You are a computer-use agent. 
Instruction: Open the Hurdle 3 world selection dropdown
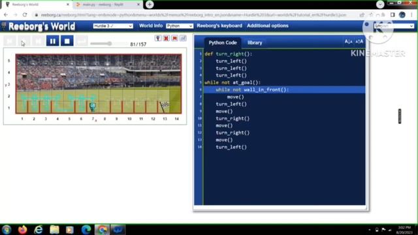[113, 26]
